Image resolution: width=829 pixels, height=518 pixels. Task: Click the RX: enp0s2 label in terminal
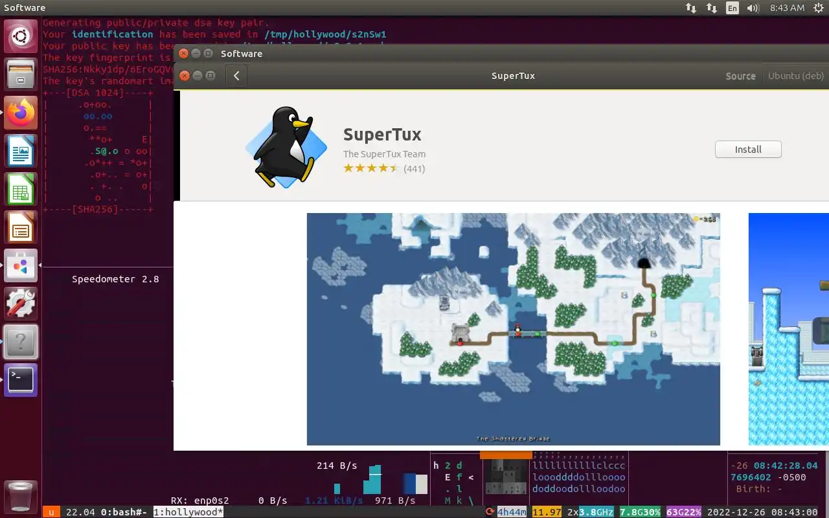coord(199,501)
